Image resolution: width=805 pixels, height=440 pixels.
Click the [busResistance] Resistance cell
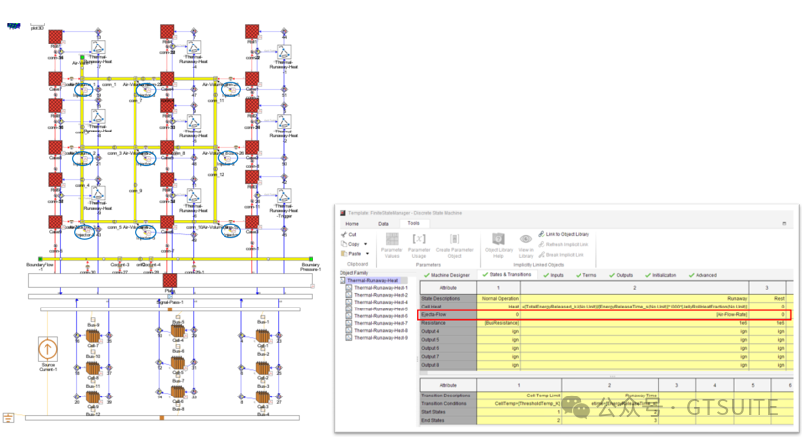coord(498,323)
